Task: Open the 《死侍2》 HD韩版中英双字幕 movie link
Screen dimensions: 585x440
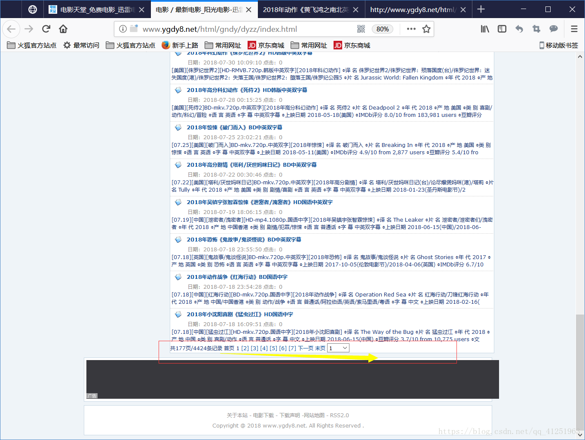Action: click(247, 90)
